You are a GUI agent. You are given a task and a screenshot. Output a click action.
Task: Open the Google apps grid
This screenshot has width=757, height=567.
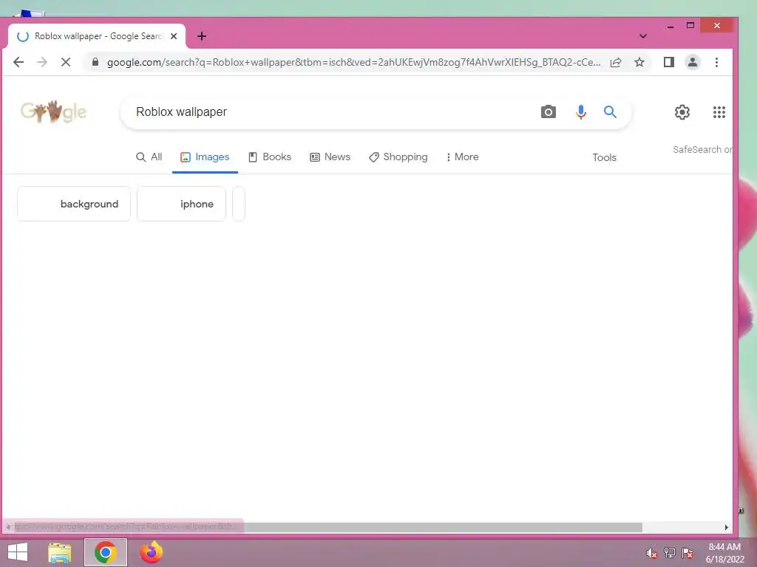click(x=719, y=112)
